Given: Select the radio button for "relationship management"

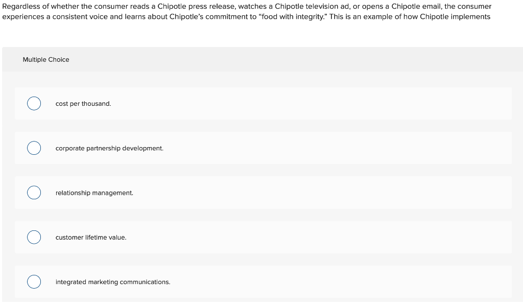Looking at the screenshot, I should coord(34,193).
